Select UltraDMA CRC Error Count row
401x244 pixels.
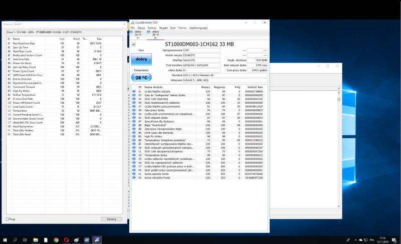(55, 122)
